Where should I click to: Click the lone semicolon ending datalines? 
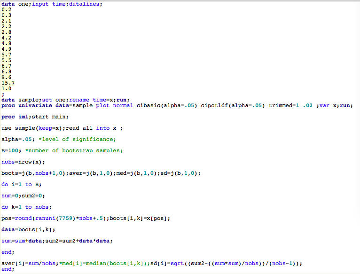coord(3,94)
